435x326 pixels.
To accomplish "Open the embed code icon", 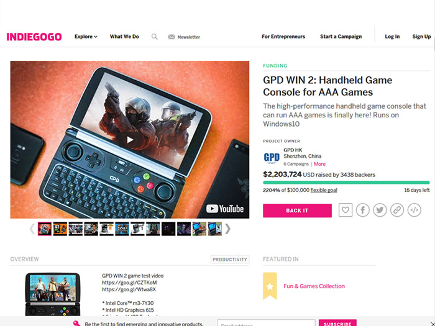I will [x=414, y=210].
